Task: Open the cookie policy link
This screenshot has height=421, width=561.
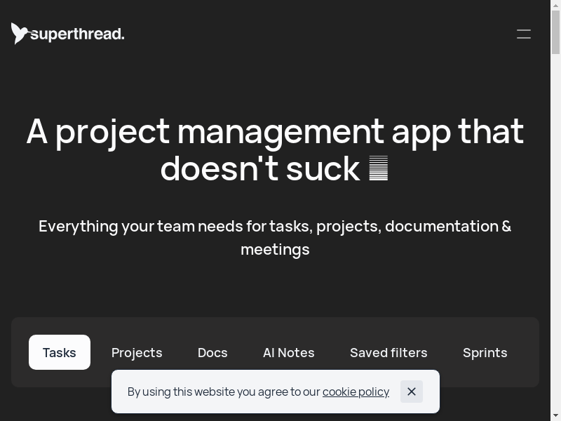Action: [356, 392]
